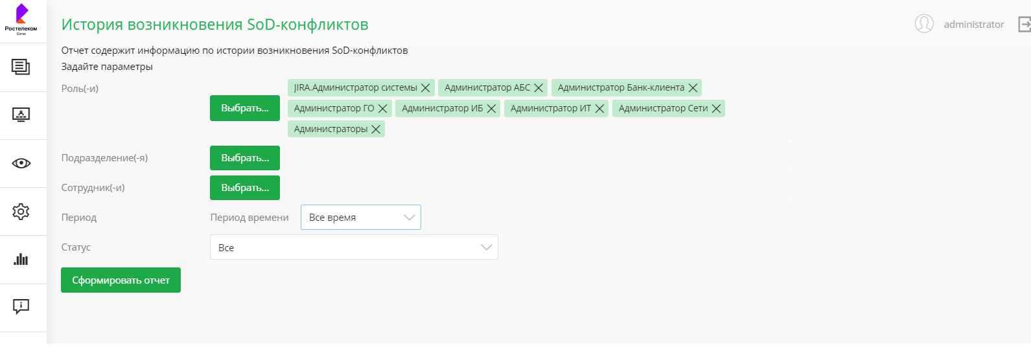Remove the Администратор ГО role tag

point(383,109)
